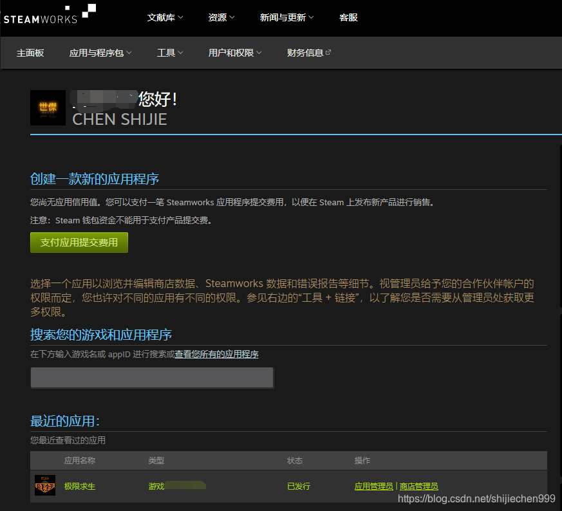This screenshot has height=511, width=562.
Task: Open 应用管理员 for 极限求生
Action: click(x=373, y=487)
